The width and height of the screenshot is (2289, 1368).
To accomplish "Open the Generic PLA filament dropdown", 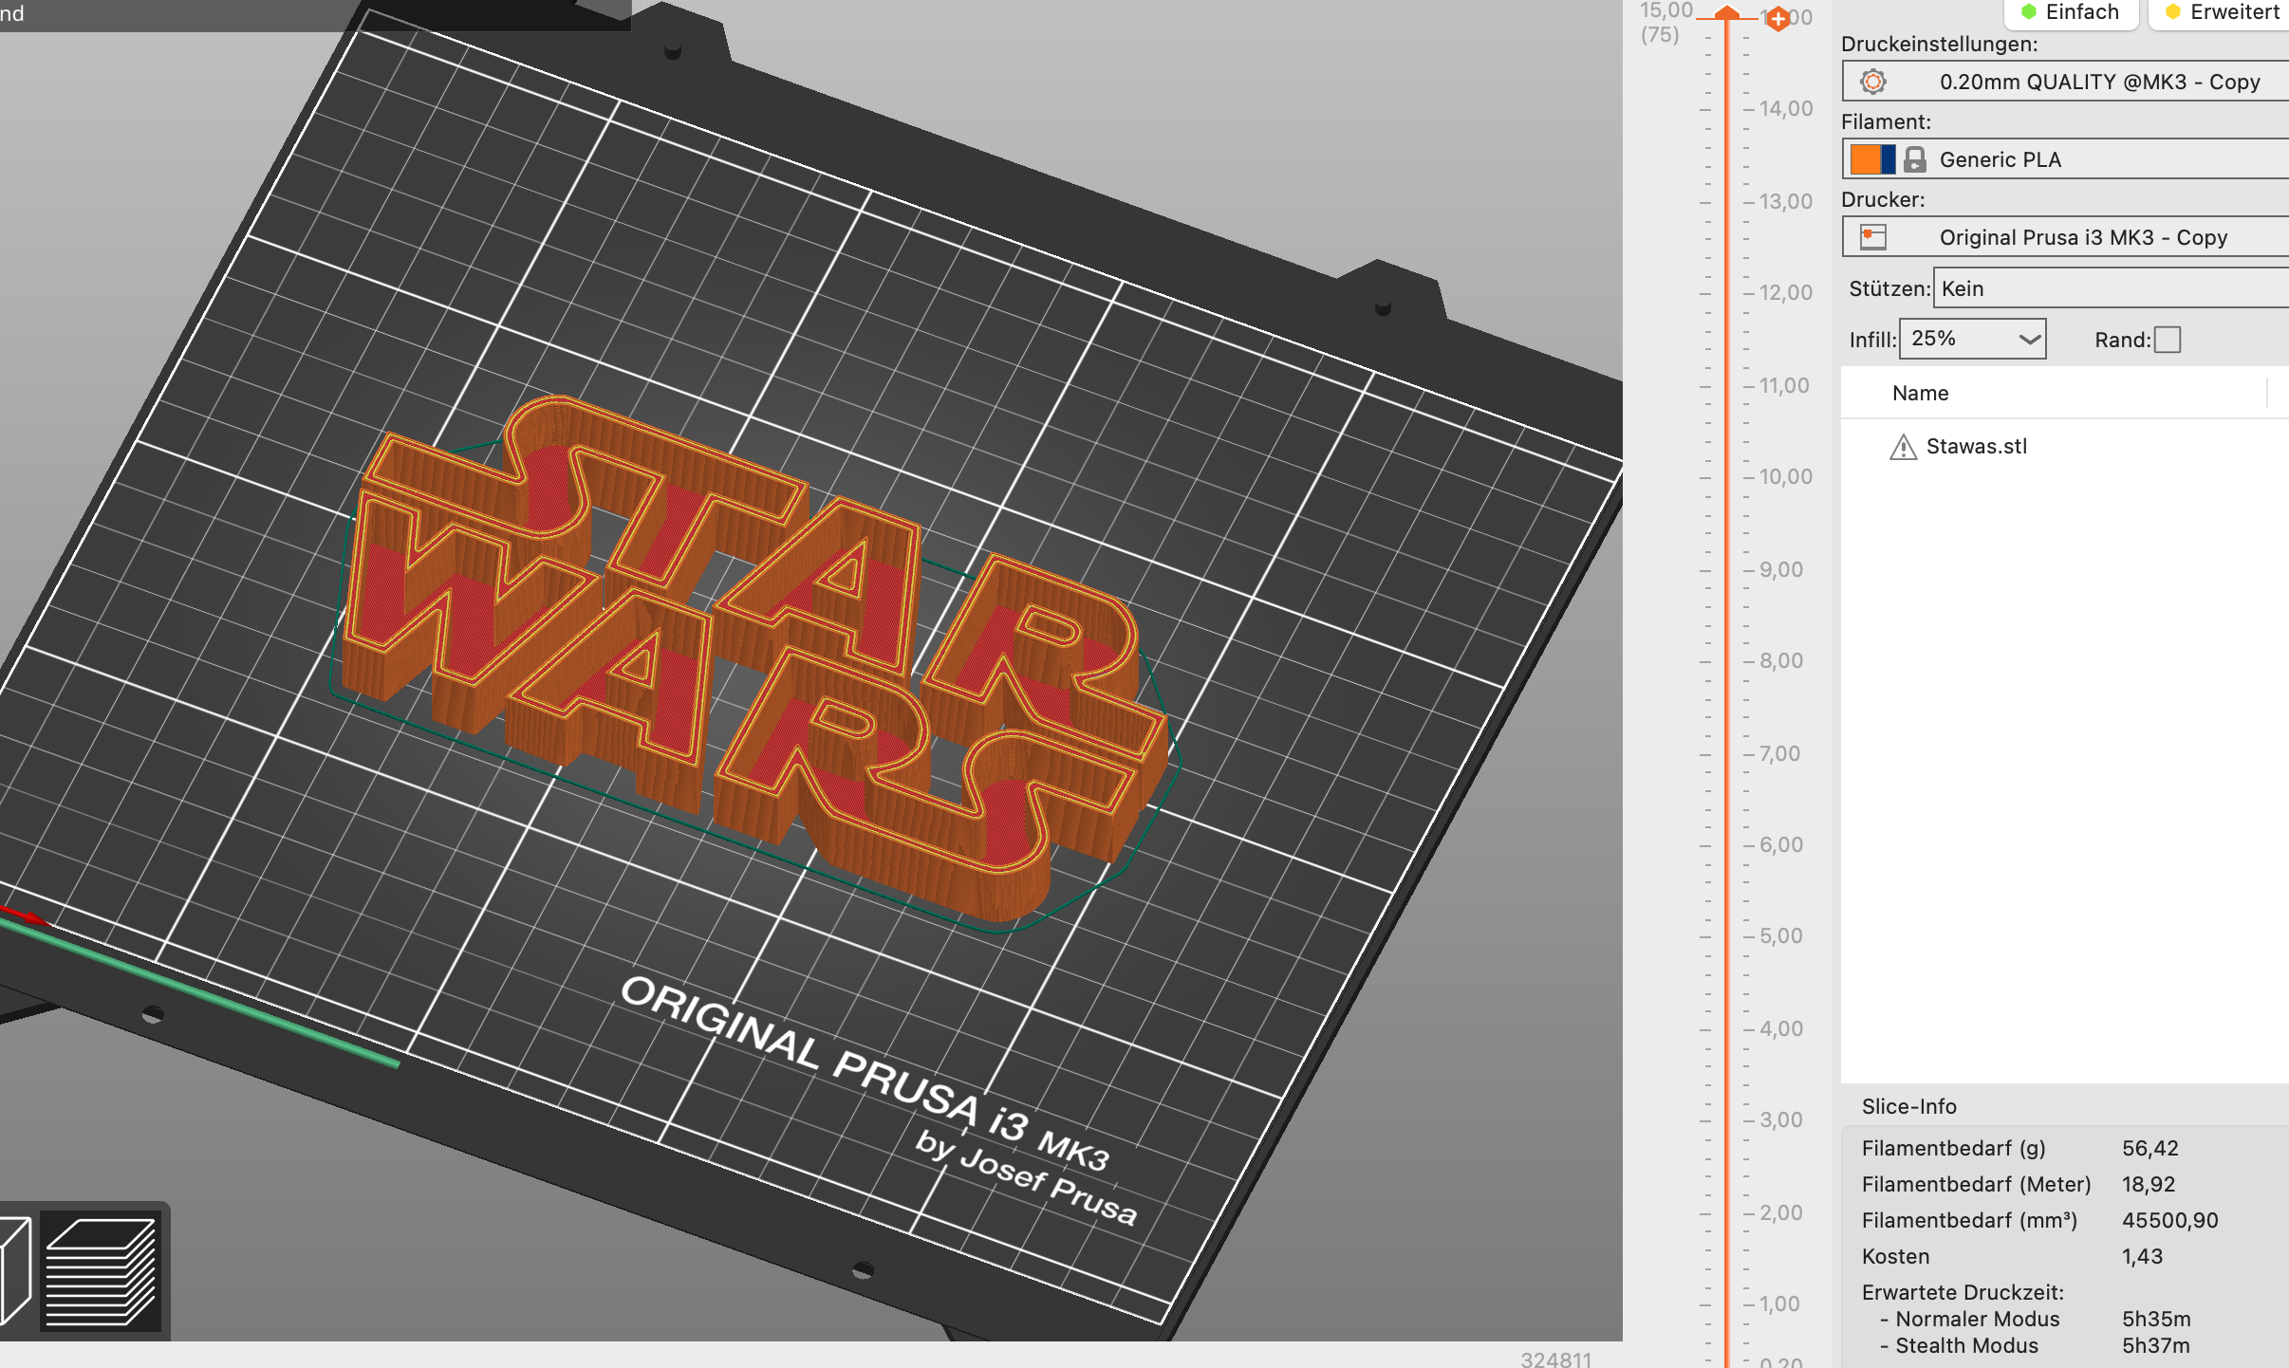I will (x=2066, y=159).
